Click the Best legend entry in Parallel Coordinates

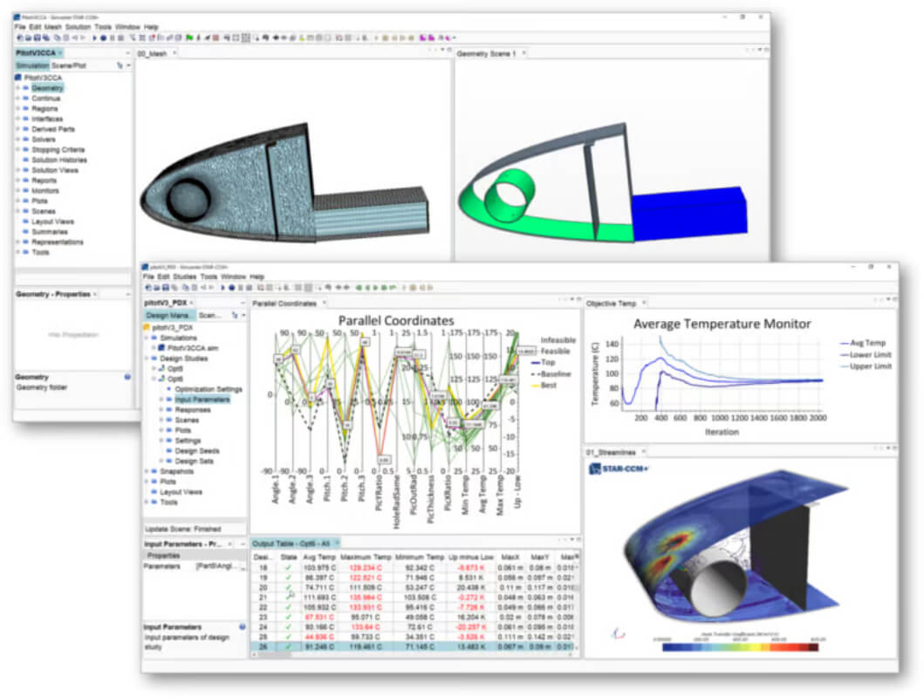pyautogui.click(x=544, y=386)
